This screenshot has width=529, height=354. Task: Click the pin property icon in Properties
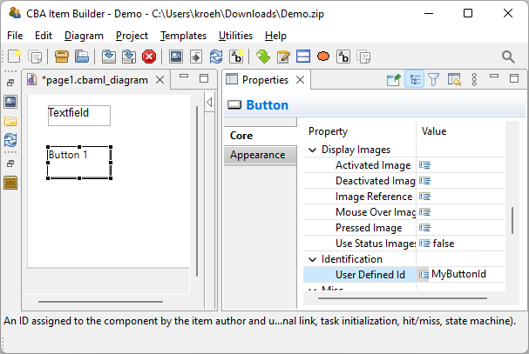[x=393, y=80]
